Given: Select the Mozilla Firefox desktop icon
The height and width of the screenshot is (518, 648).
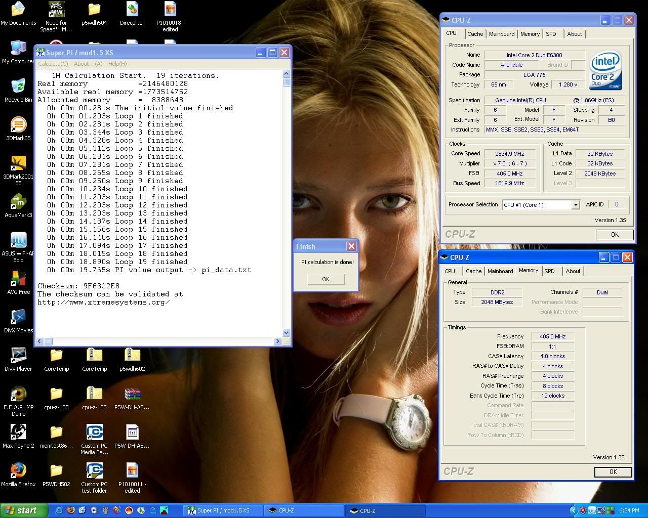Looking at the screenshot, I should point(18,474).
